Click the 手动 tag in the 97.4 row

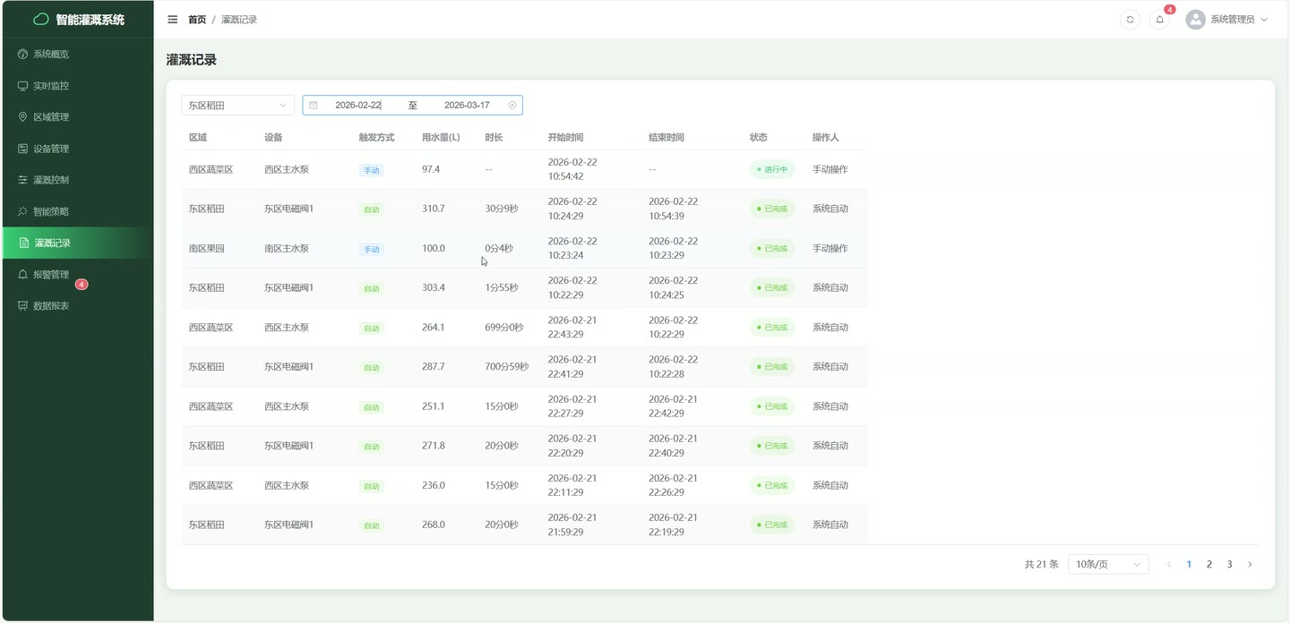point(371,170)
